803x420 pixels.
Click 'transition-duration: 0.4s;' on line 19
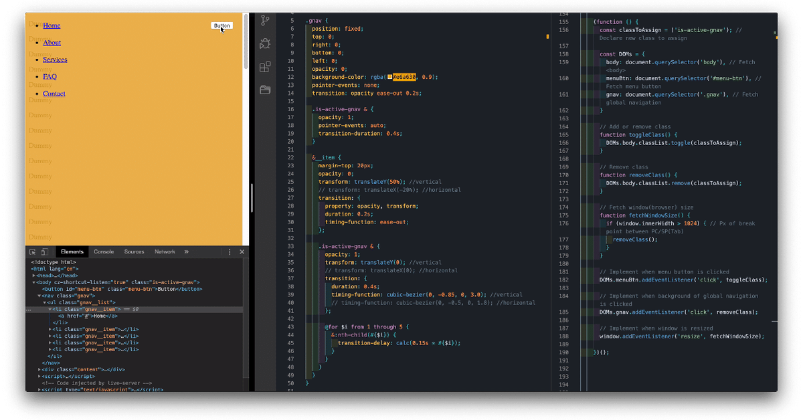click(360, 133)
